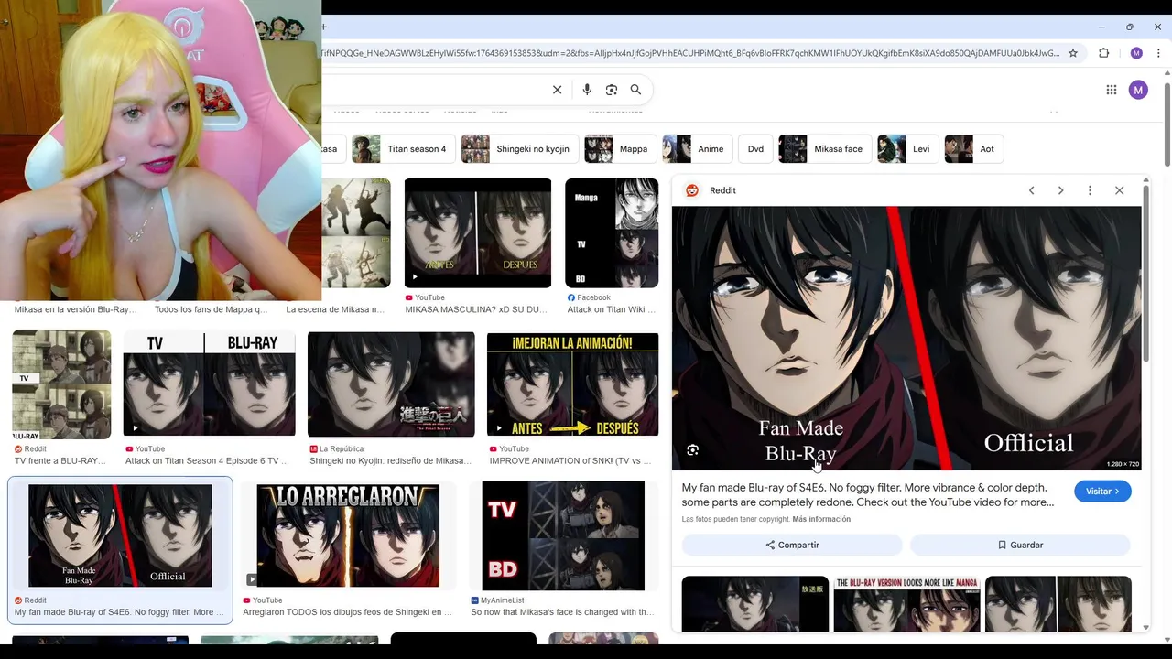This screenshot has height=659, width=1172.
Task: Open the Más información link
Action: pyautogui.click(x=821, y=519)
